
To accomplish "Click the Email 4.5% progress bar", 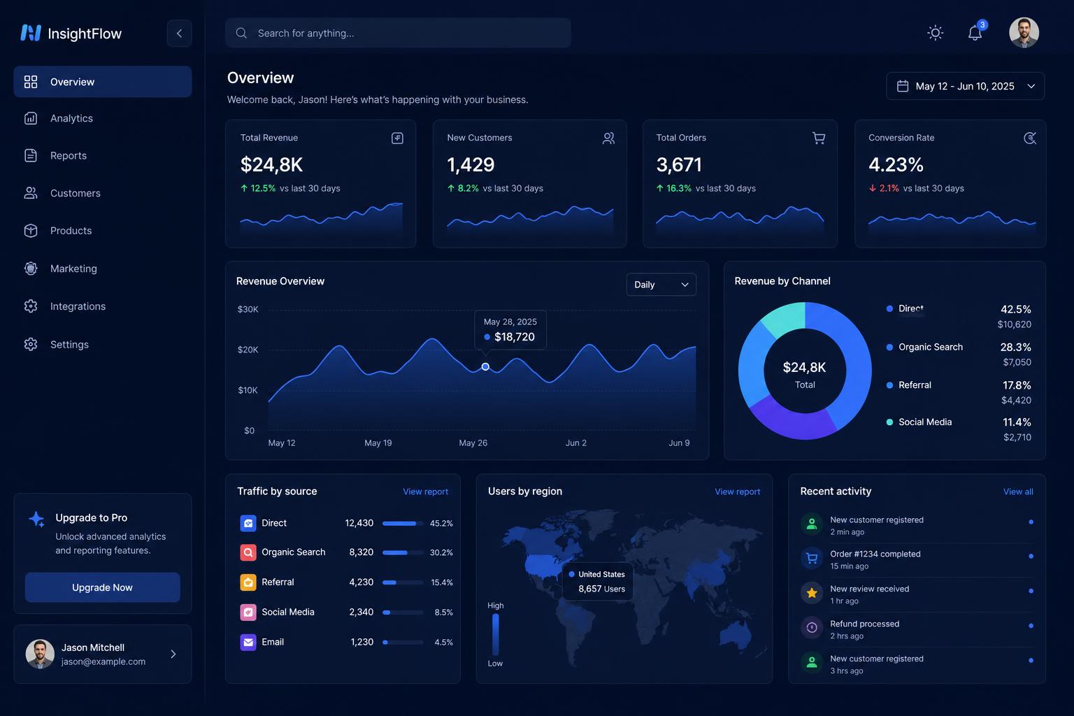I will (x=403, y=642).
